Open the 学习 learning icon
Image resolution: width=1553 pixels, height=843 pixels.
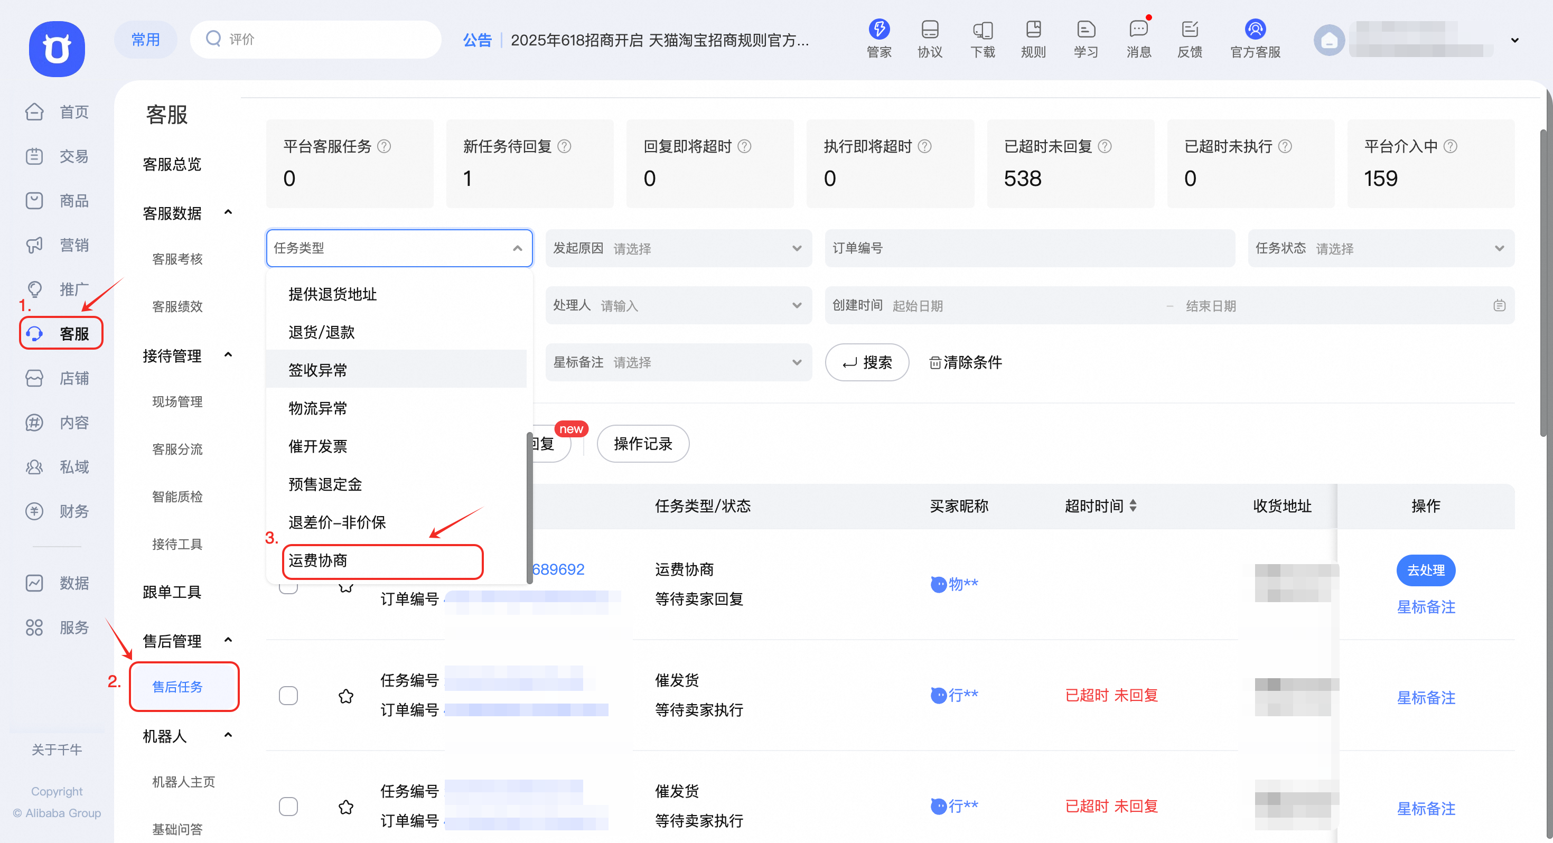pyautogui.click(x=1085, y=29)
